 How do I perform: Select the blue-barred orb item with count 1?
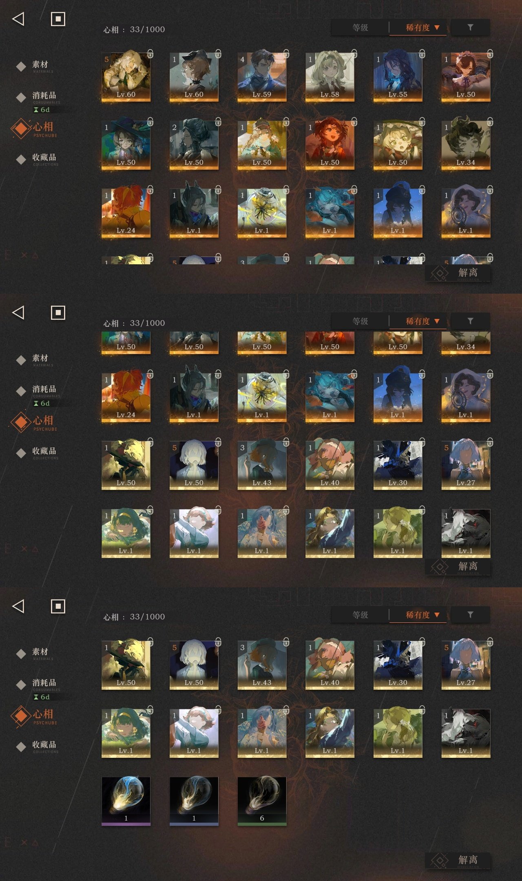[194, 801]
